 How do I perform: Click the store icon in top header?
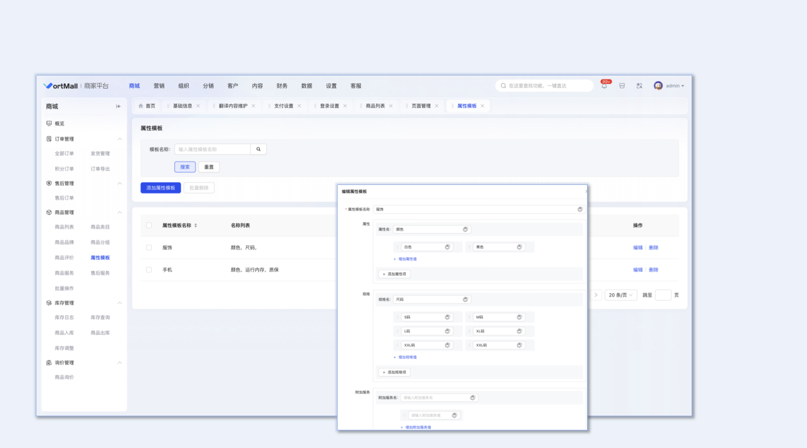coord(622,86)
